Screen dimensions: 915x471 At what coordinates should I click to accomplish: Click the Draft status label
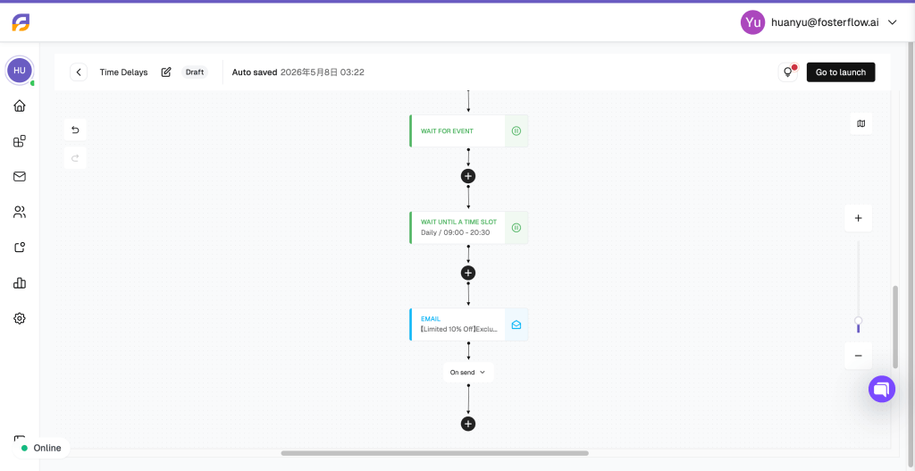(x=194, y=72)
